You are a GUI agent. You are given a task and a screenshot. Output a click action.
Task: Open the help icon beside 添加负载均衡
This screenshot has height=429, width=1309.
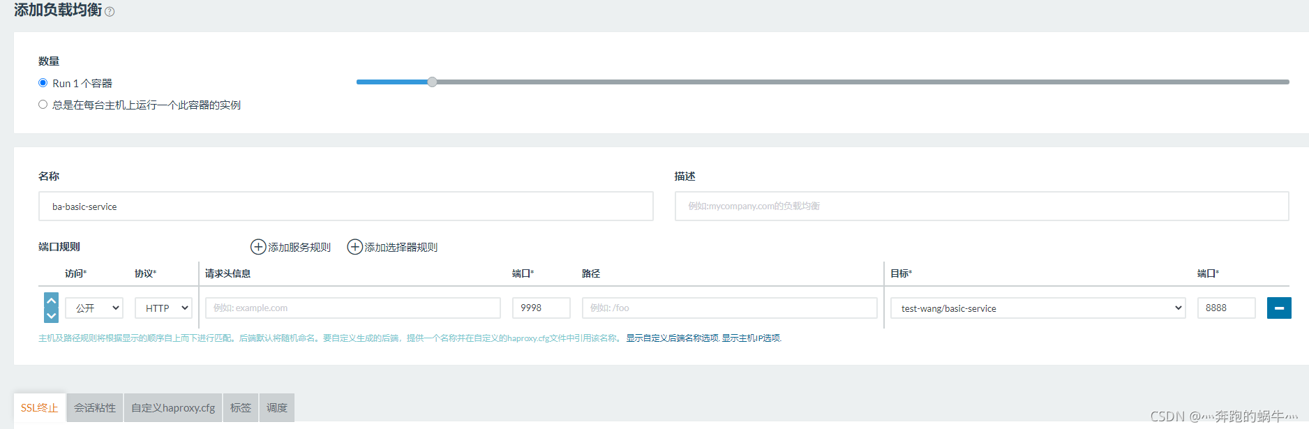pos(110,12)
